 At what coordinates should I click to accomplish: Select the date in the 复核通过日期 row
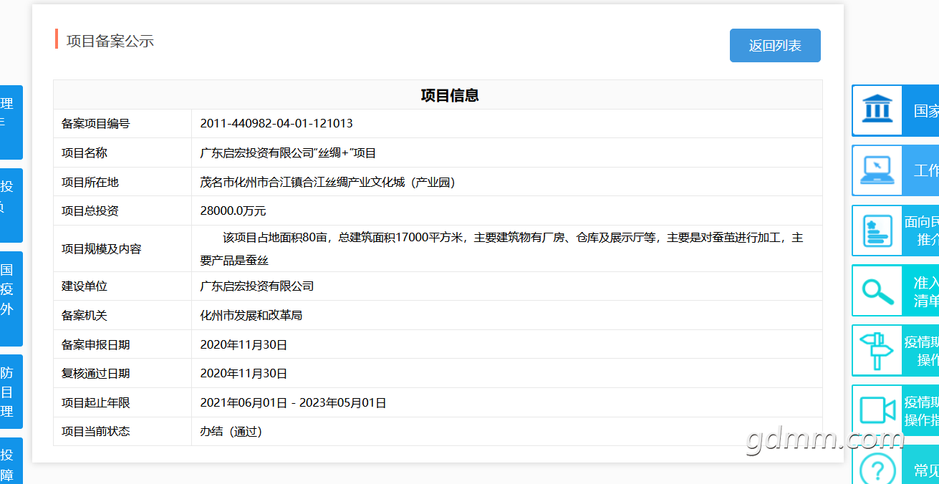click(x=244, y=374)
